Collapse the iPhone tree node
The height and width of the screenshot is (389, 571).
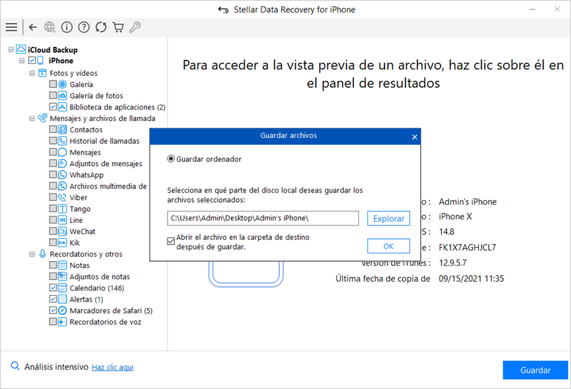22,61
